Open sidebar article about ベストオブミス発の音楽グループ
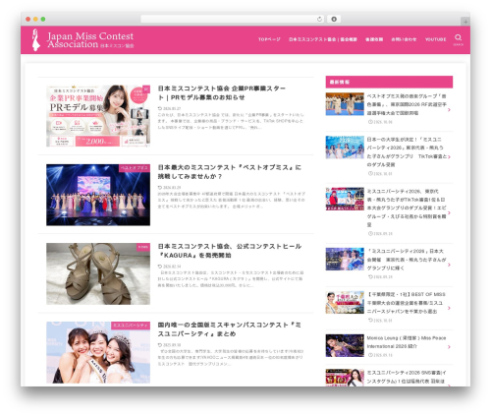491x416 pixels. tap(407, 104)
